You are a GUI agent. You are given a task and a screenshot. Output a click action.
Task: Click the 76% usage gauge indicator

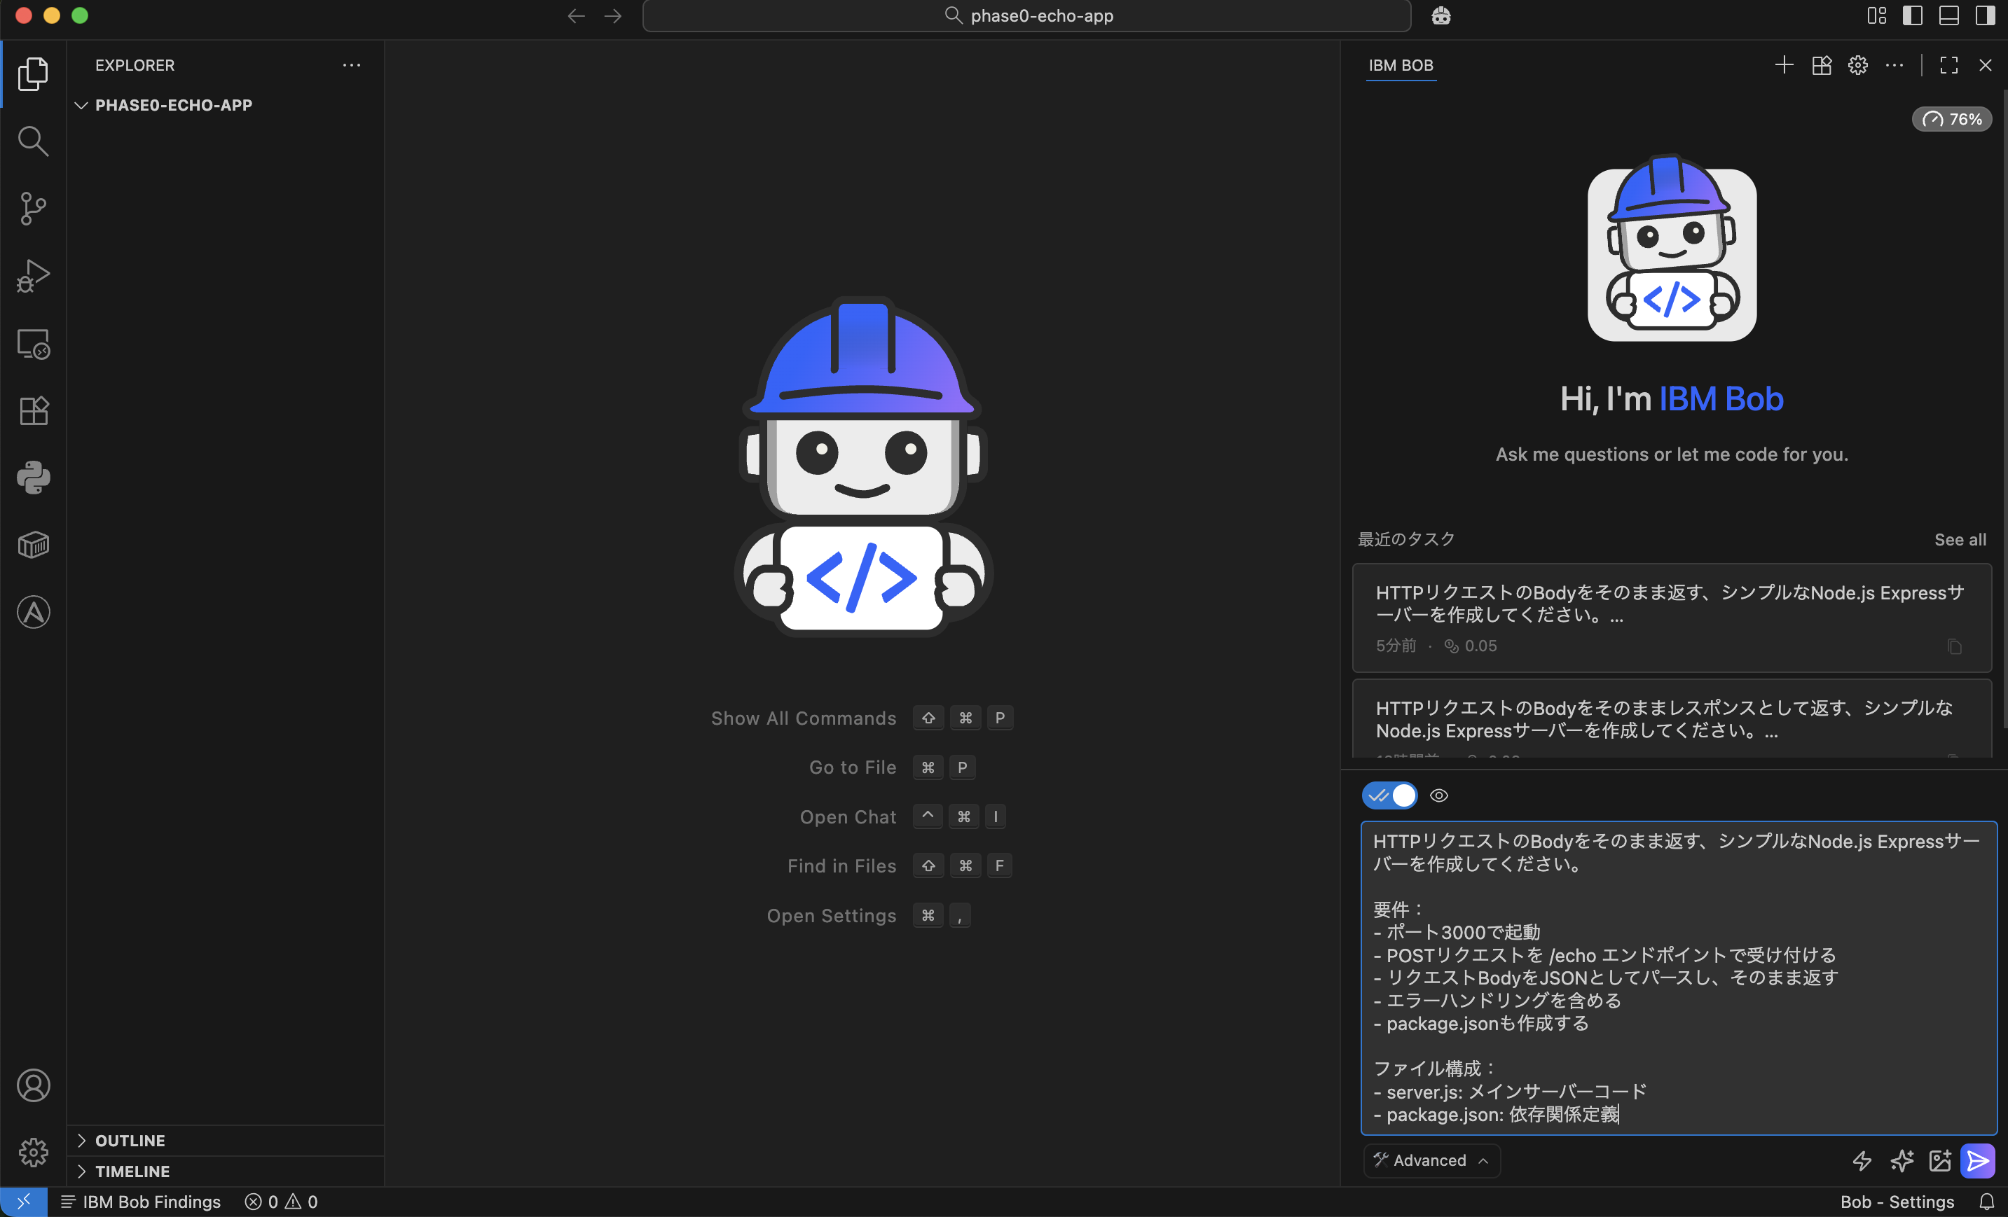coord(1952,119)
